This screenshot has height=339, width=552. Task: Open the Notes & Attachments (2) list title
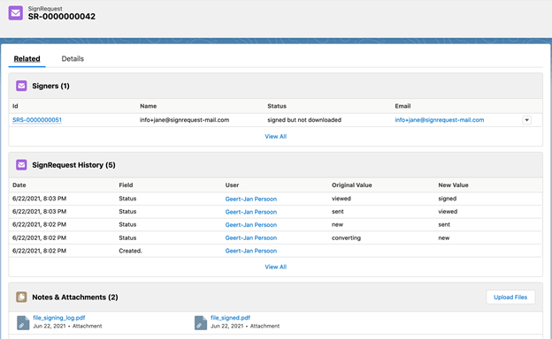click(75, 298)
